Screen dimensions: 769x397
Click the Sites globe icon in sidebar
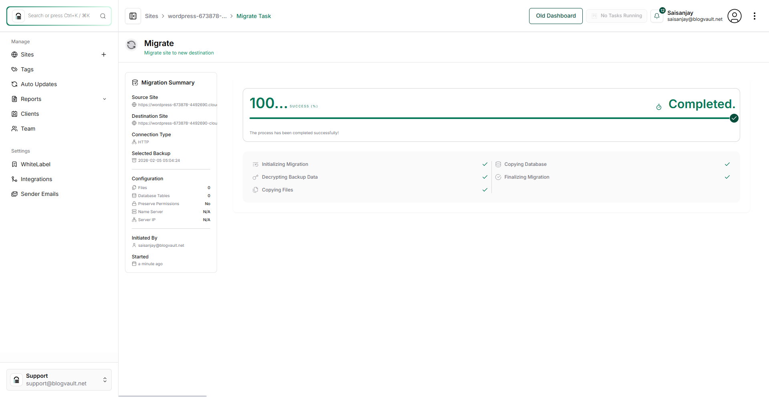pos(14,54)
